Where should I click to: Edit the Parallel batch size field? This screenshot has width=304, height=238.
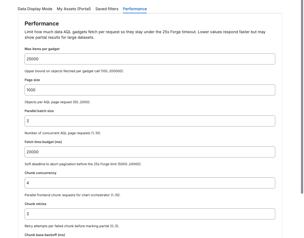(x=150, y=121)
